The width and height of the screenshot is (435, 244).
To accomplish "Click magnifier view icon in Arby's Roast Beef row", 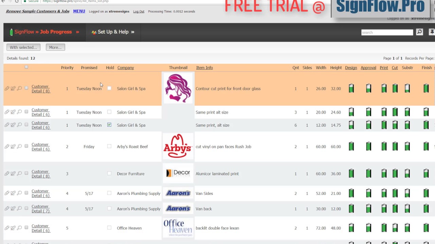I will (x=19, y=146).
